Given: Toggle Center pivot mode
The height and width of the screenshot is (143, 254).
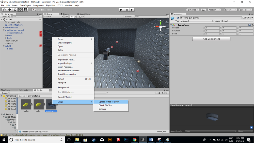Looking at the screenshot, I should 37,10.
